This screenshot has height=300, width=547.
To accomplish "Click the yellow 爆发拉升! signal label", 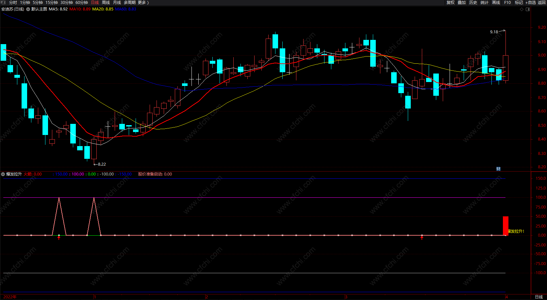I will tap(516, 231).
